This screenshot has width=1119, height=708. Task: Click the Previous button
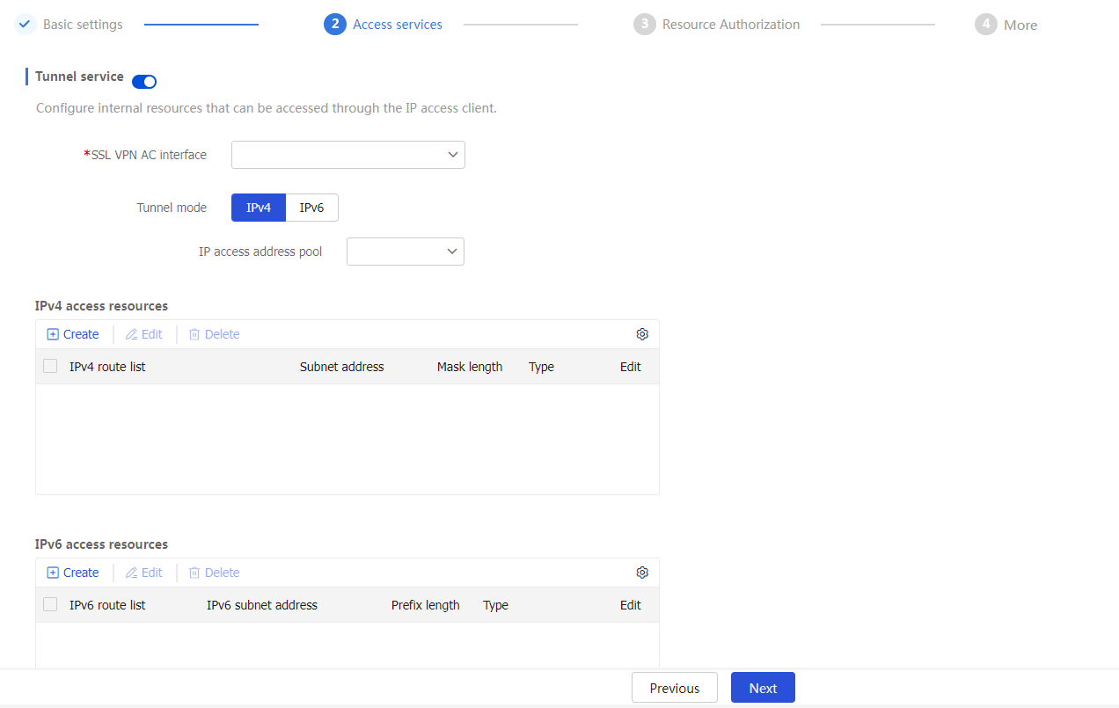coord(675,688)
